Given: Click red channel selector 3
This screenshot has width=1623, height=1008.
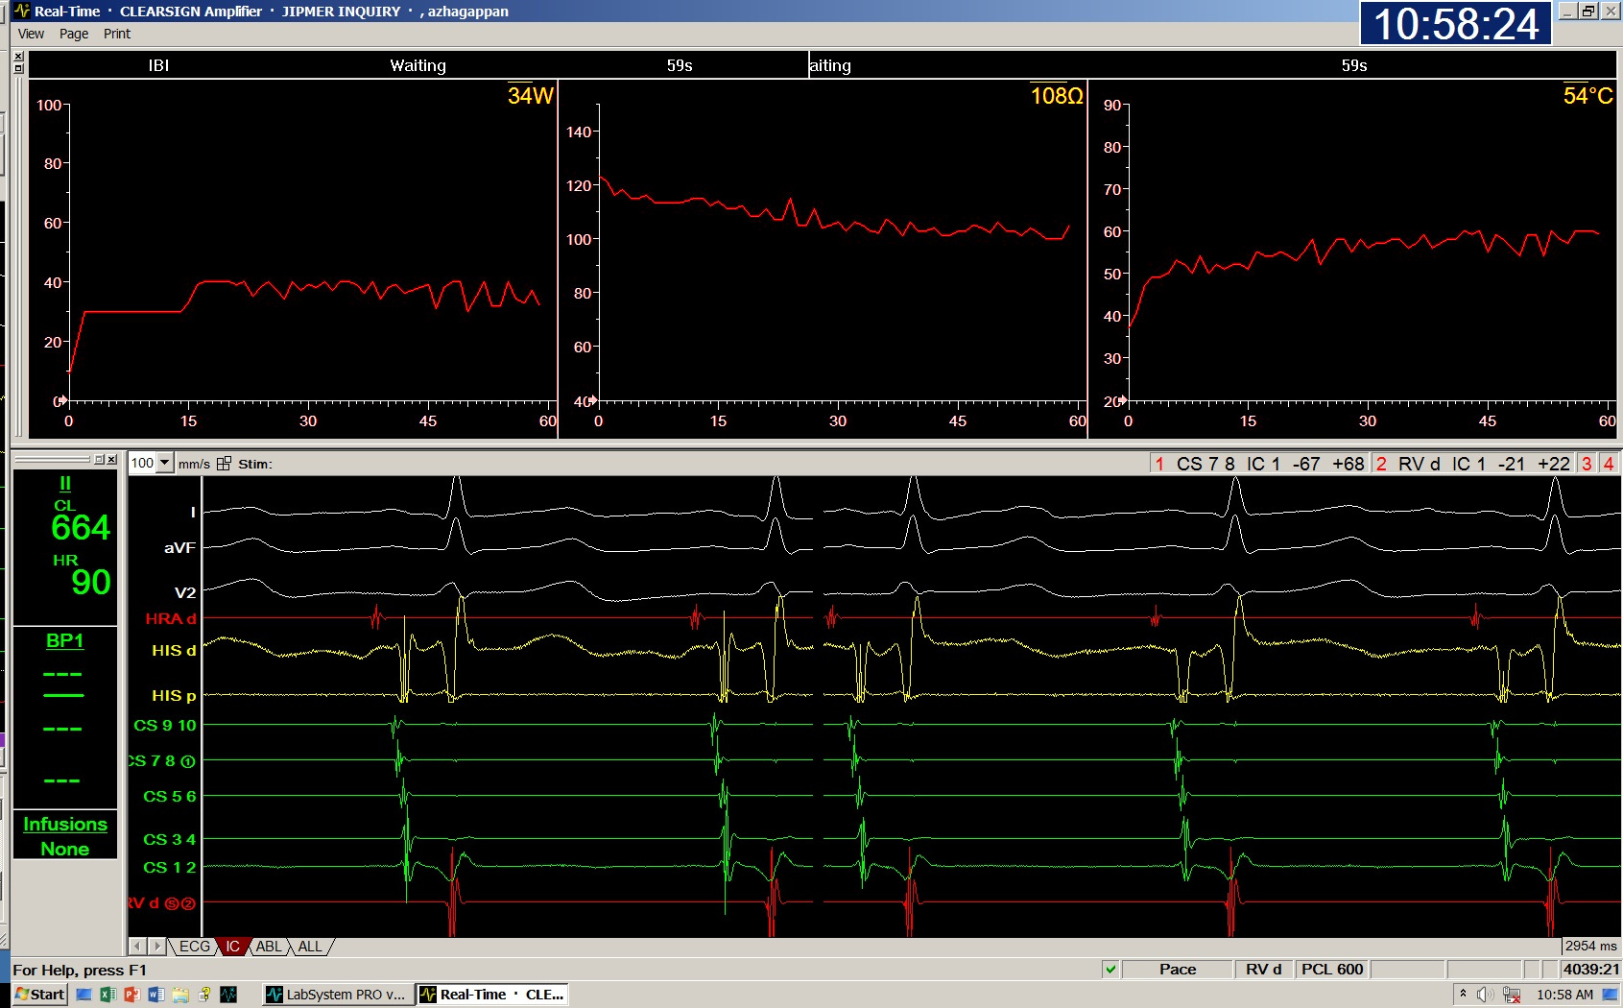Looking at the screenshot, I should tap(1587, 463).
